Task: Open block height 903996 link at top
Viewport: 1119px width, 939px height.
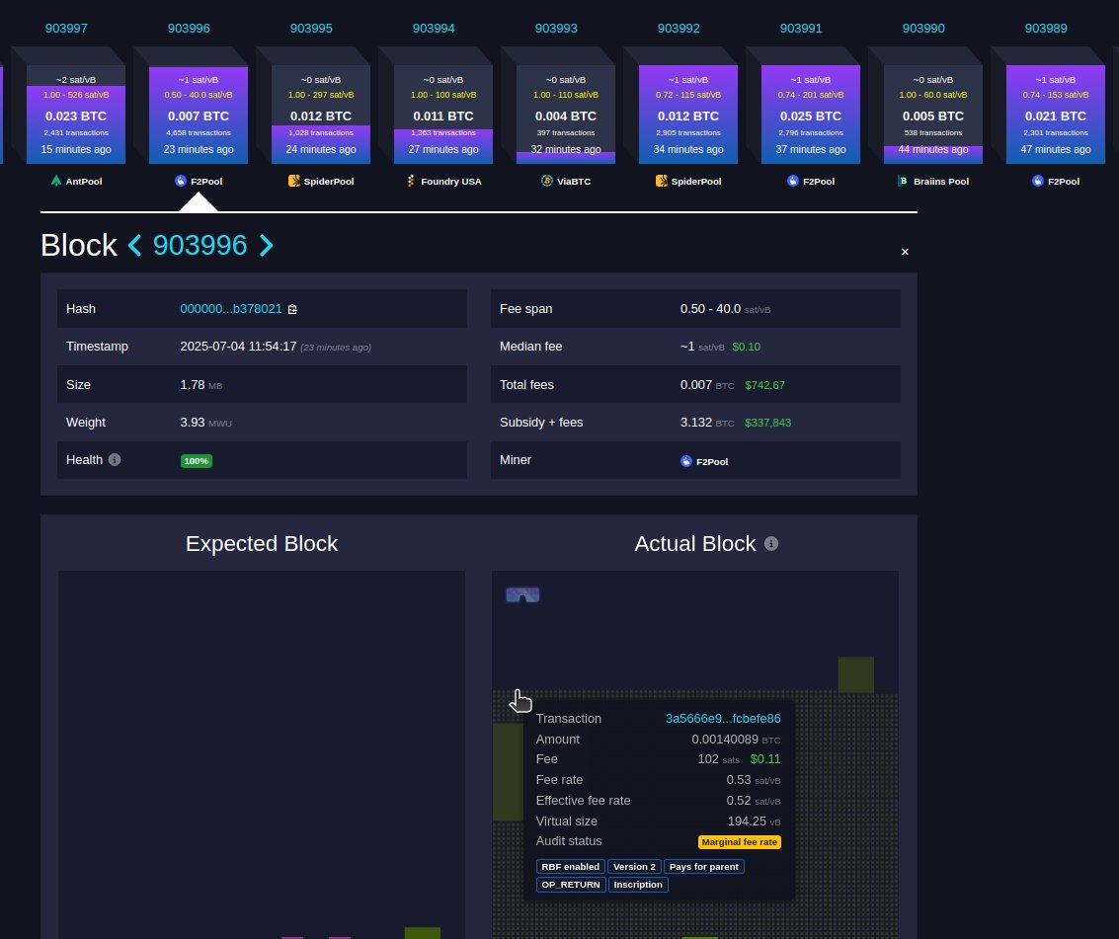Action: 189,29
